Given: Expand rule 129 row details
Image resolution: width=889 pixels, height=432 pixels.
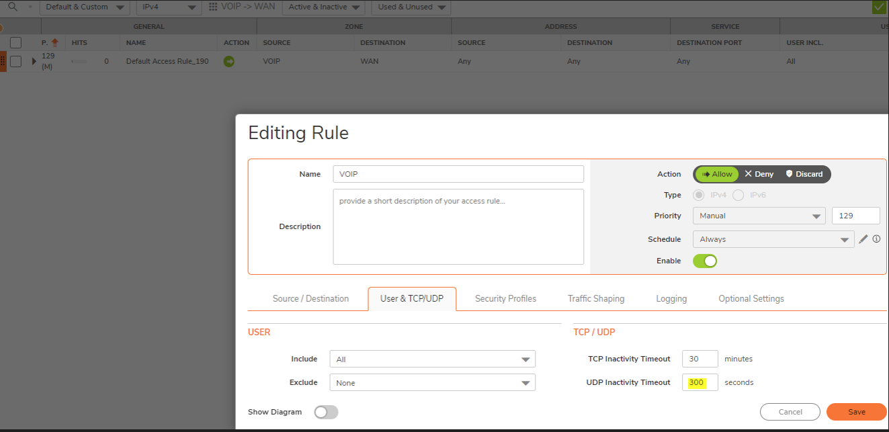Looking at the screenshot, I should (x=34, y=61).
